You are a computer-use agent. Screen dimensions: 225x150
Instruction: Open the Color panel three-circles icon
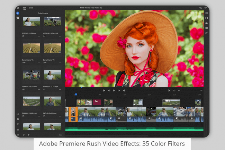click(207, 23)
